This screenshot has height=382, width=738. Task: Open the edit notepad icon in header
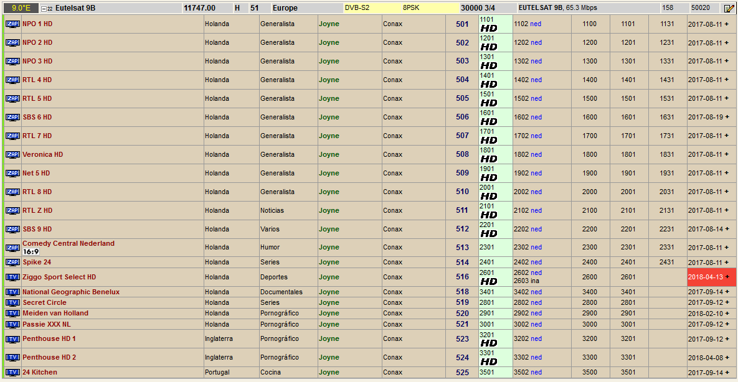[728, 8]
